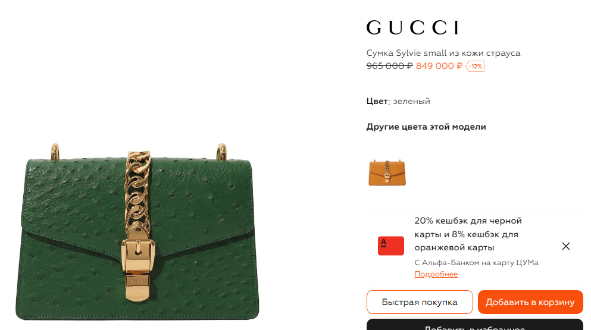Click the Другие цвета этой модели heading

(426, 127)
